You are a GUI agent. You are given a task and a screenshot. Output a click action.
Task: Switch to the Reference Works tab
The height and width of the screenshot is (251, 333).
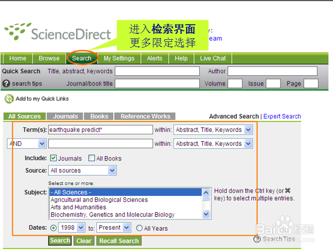click(x=145, y=116)
